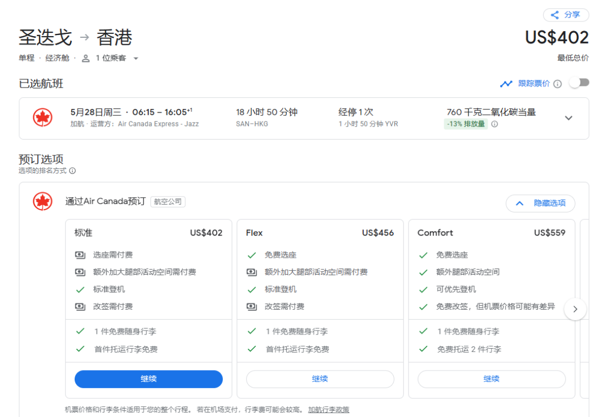
Task: Open the 加航行李政策 baggage policy link
Action: pos(329,410)
